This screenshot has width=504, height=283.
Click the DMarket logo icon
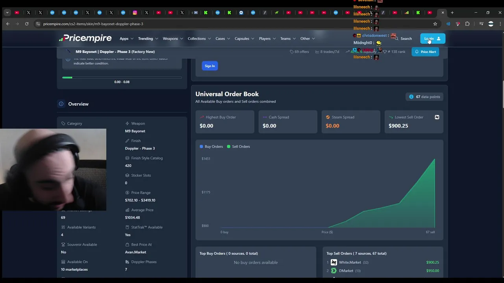coord(334,271)
